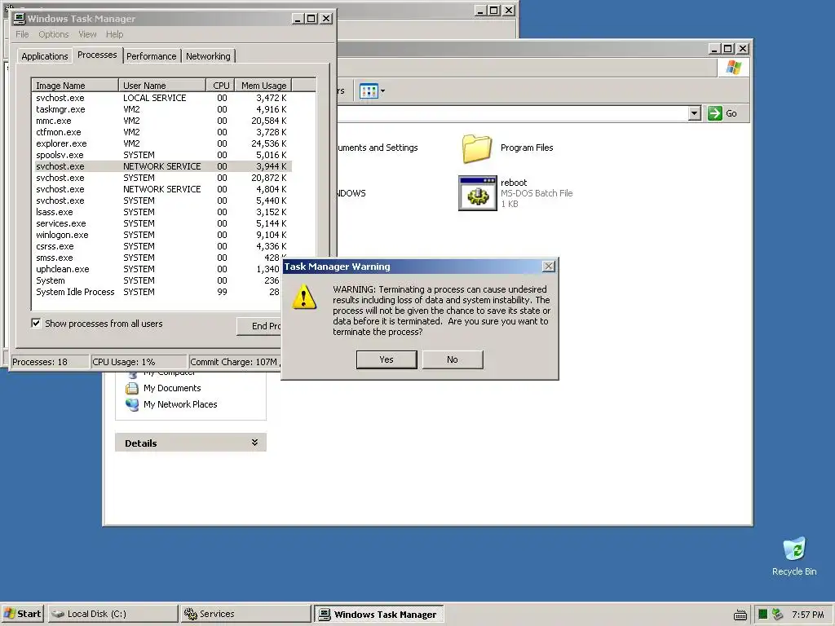Click the Windows flag logo in Explorer
This screenshot has height=626, width=835.
coord(734,68)
